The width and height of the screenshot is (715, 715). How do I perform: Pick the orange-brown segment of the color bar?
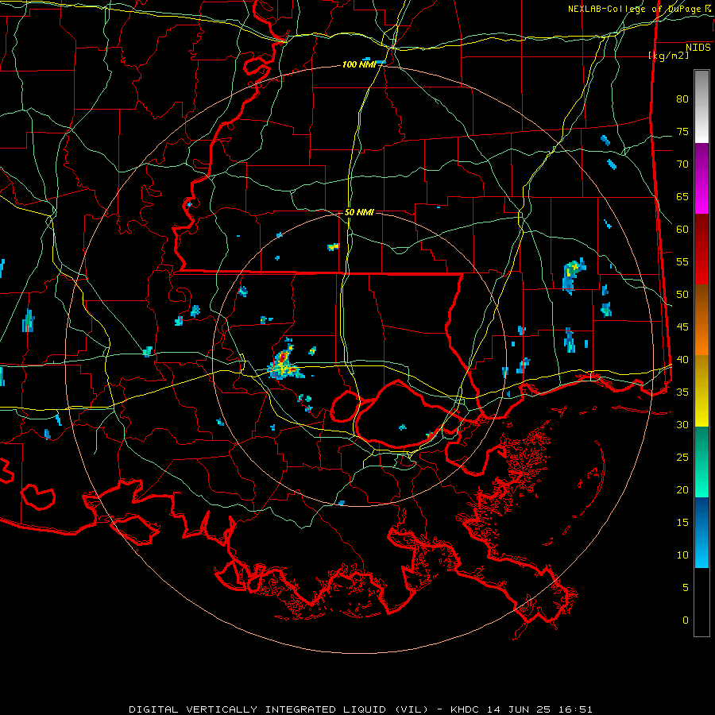point(701,319)
